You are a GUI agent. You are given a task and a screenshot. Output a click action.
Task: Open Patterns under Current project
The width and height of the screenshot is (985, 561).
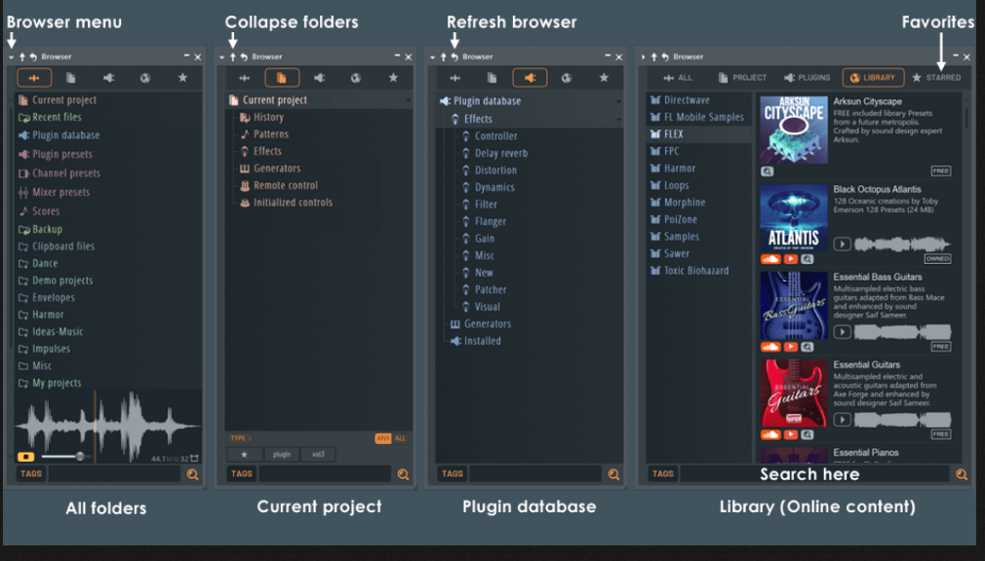[x=264, y=134]
